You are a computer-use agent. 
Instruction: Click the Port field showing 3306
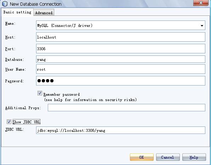click(121, 48)
